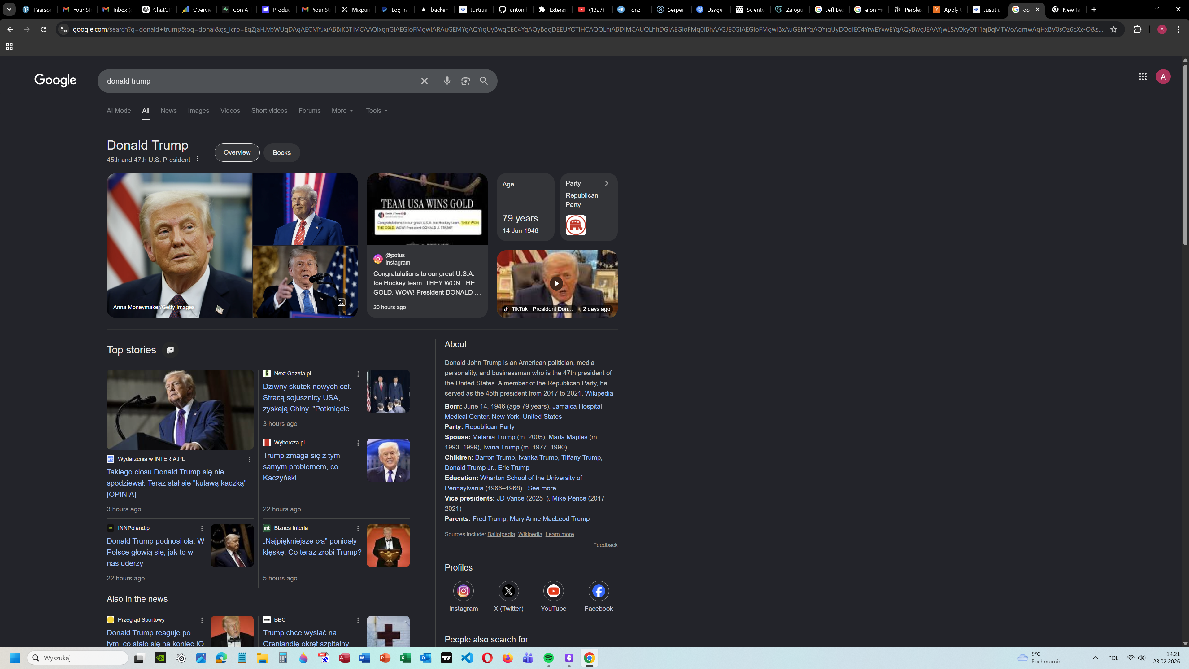Open Spotify from the taskbar
This screenshot has height=669, width=1189.
pyautogui.click(x=548, y=658)
